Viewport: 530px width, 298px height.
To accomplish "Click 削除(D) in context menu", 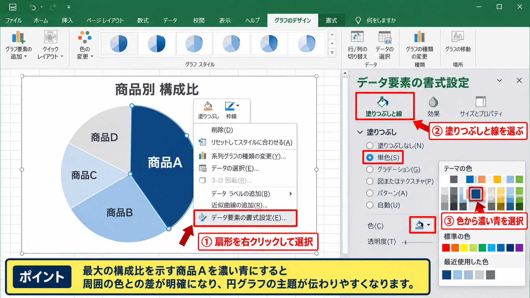I will pos(245,130).
